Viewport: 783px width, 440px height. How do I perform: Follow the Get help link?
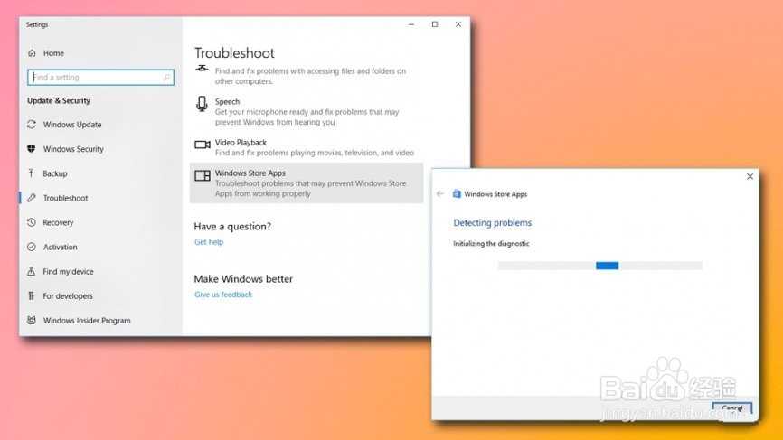[209, 242]
